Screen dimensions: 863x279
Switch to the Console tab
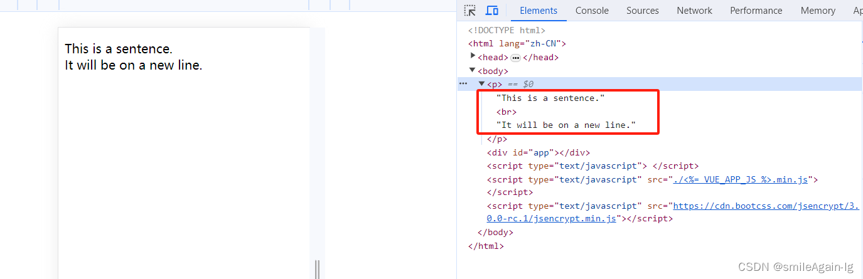pyautogui.click(x=592, y=11)
